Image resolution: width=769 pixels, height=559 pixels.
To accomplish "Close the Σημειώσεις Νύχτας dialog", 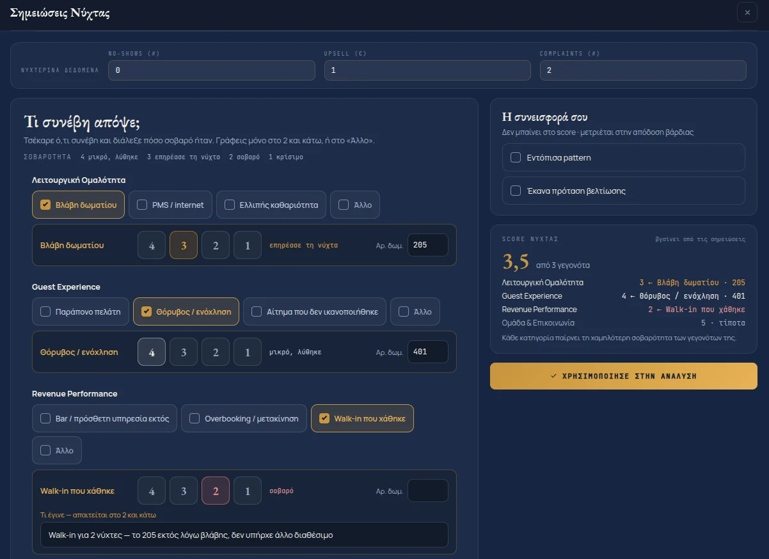I will point(747,12).
